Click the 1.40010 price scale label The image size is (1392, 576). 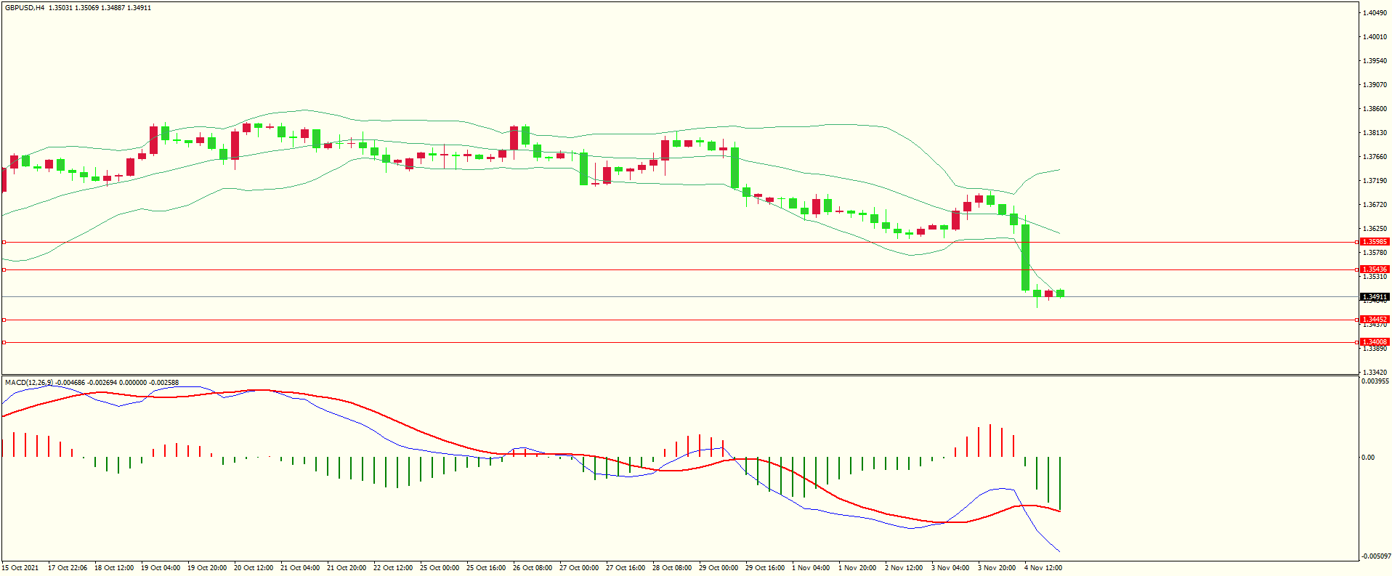point(1375,37)
